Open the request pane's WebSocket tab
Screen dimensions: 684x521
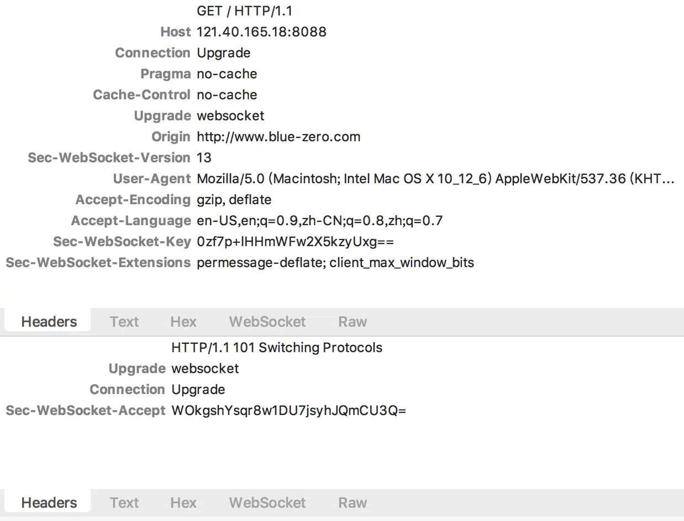click(x=267, y=322)
